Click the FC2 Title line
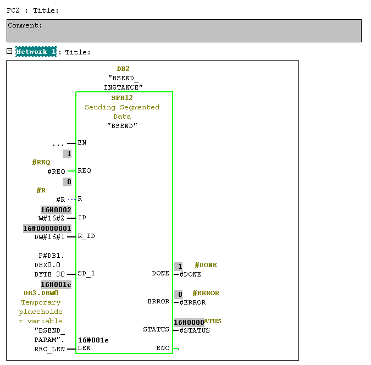The image size is (371, 365). coord(32,10)
